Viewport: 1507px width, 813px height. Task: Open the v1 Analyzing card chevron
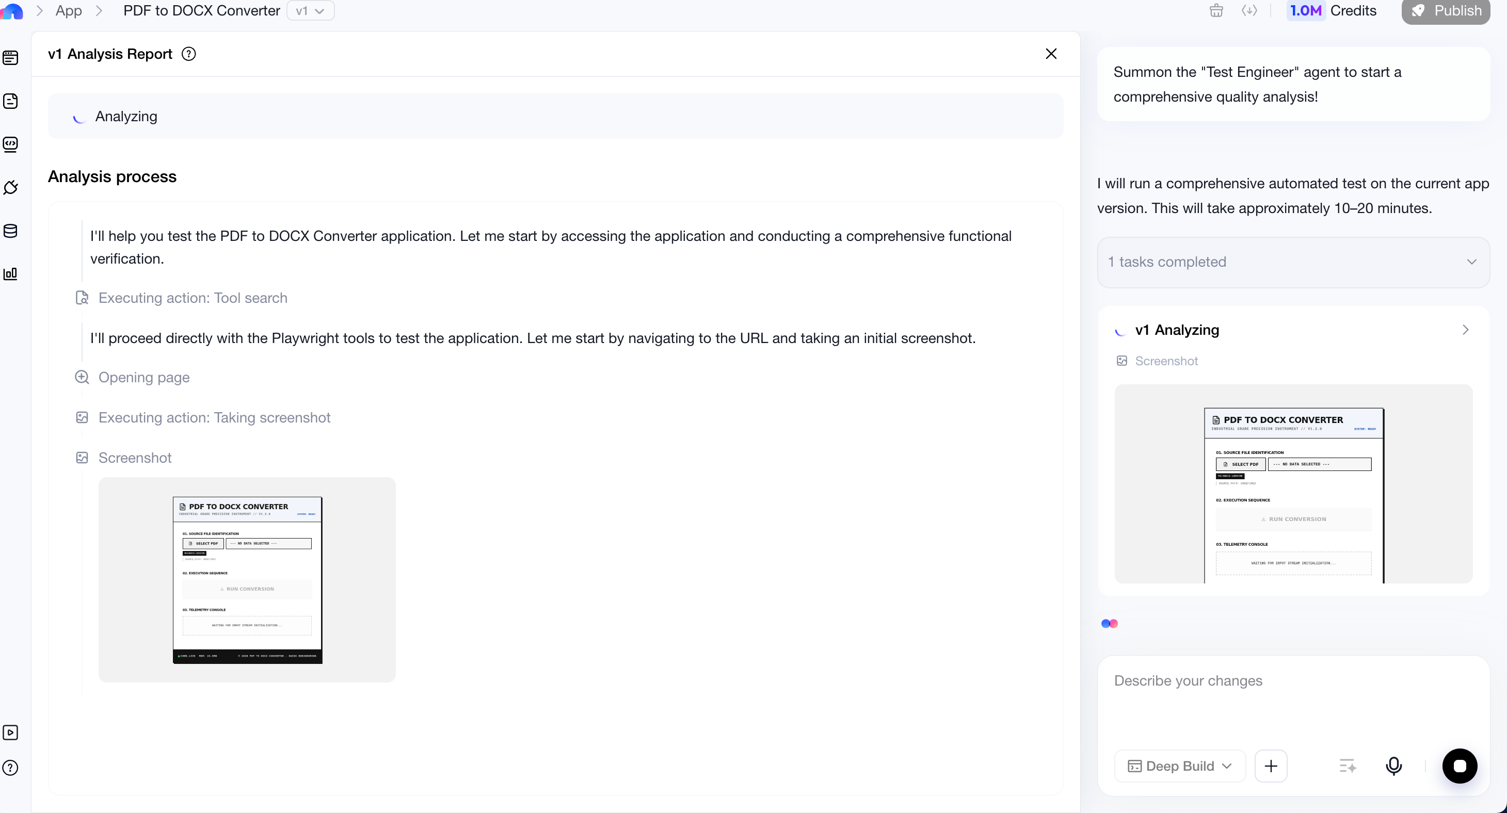[x=1465, y=330]
